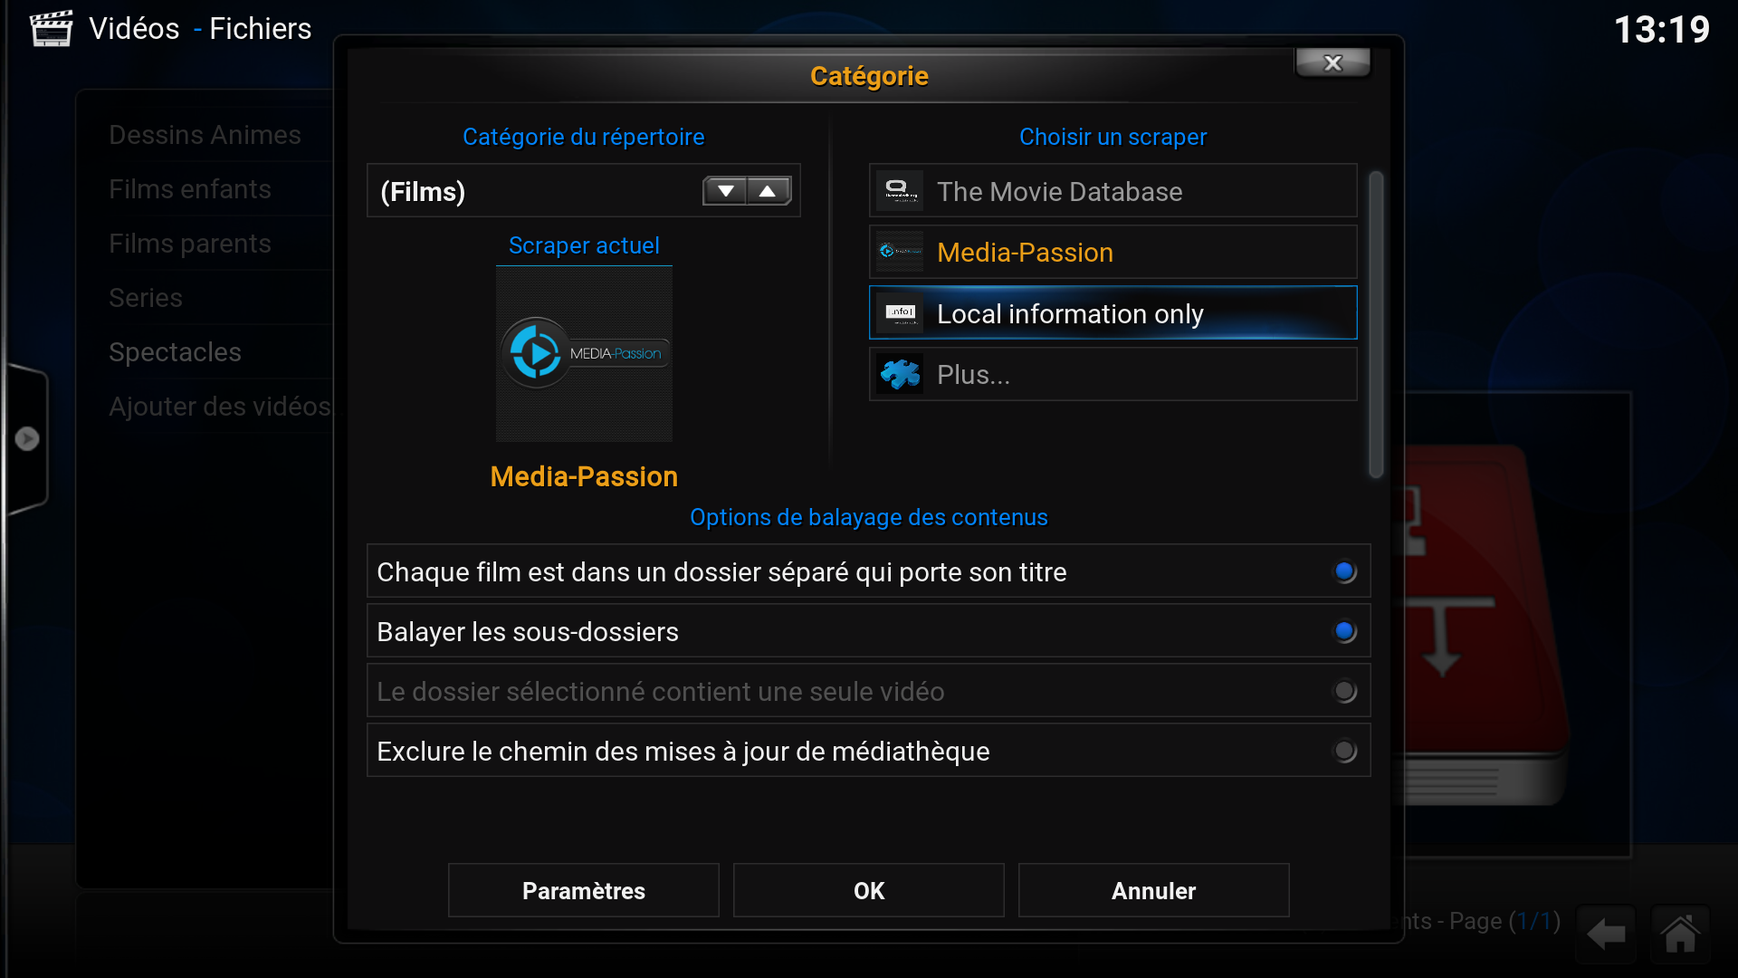The width and height of the screenshot is (1738, 978).
Task: Select Spectacles in file list
Action: click(x=175, y=352)
